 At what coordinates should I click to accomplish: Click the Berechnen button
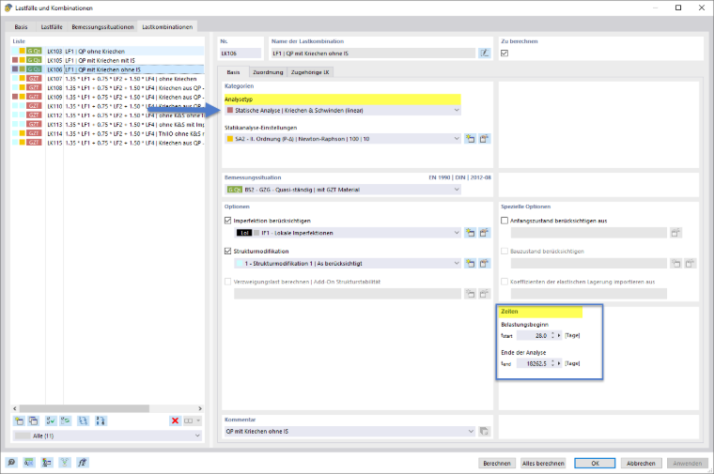pyautogui.click(x=497, y=463)
